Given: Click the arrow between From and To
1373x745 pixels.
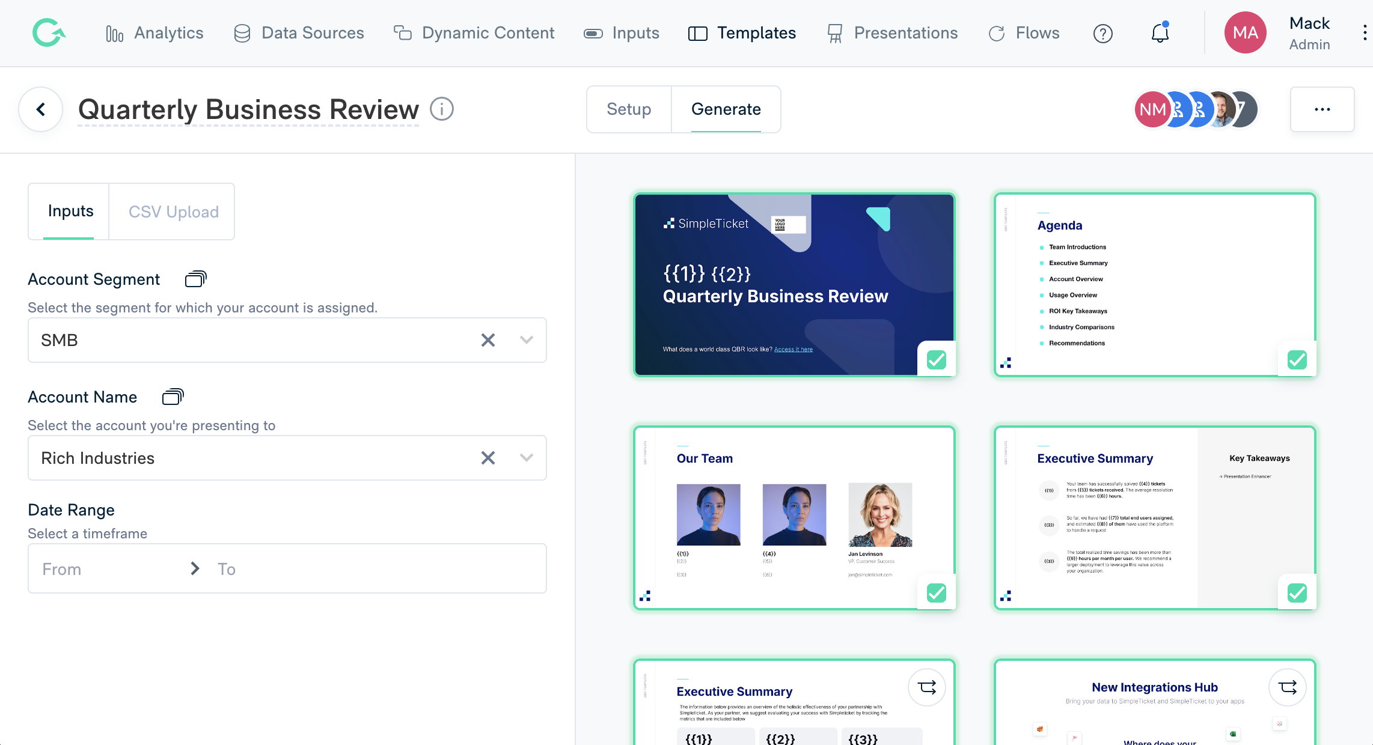Looking at the screenshot, I should [195, 568].
